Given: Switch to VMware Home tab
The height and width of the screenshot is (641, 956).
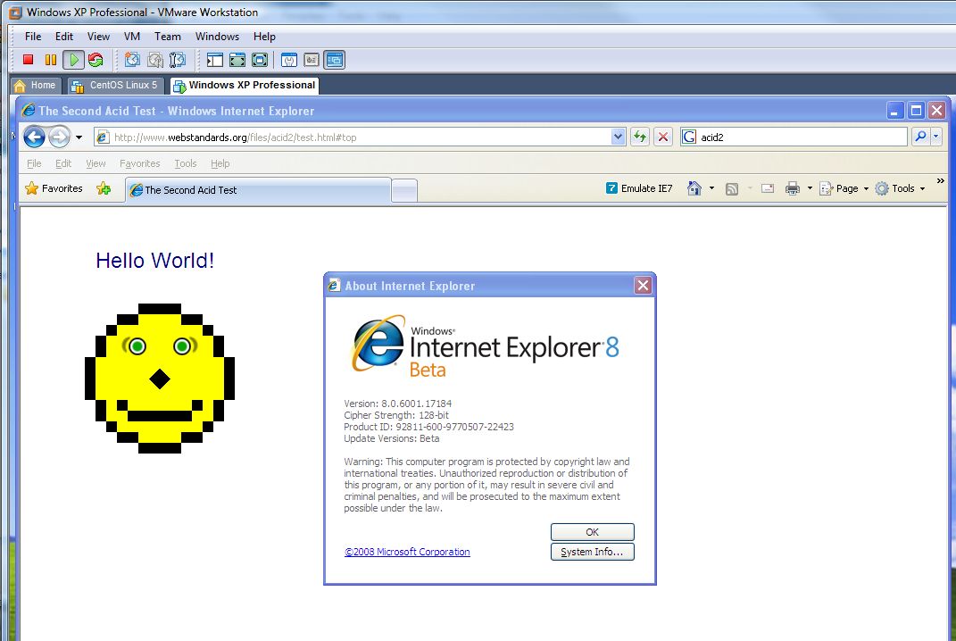Looking at the screenshot, I should point(36,86).
